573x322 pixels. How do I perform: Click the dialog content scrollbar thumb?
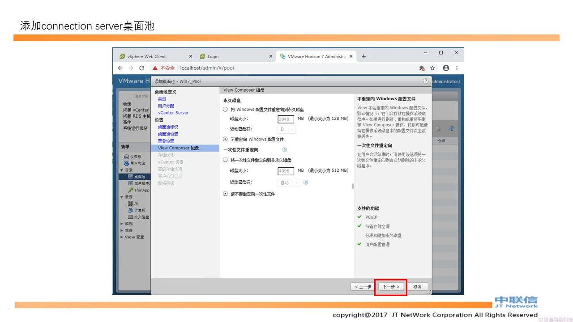coord(353,186)
